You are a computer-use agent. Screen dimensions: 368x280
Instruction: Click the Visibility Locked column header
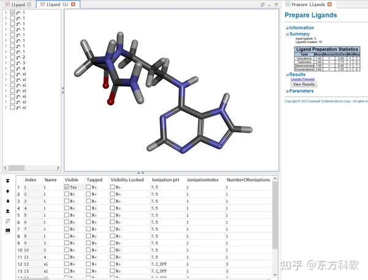click(x=127, y=180)
